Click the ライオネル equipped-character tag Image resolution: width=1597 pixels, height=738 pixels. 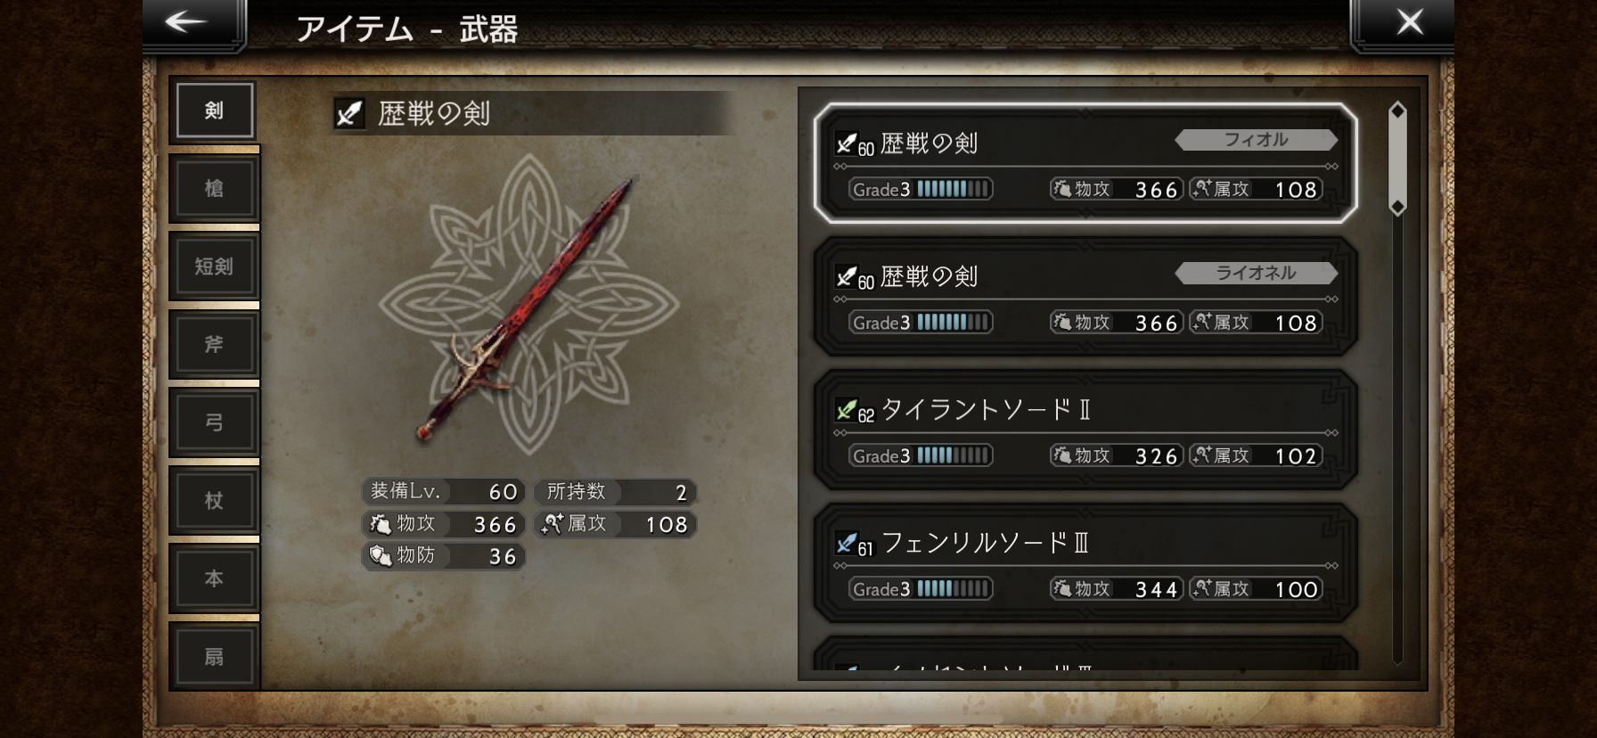(1256, 274)
